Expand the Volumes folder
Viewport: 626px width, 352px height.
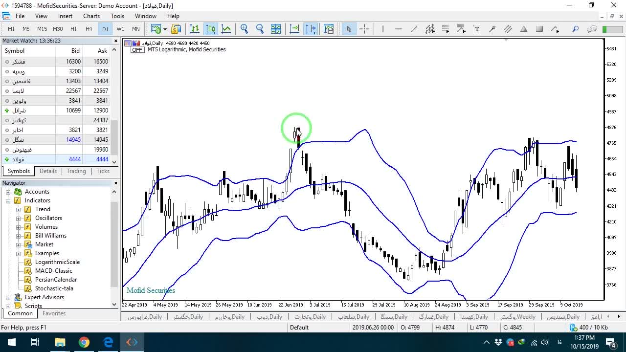click(x=19, y=227)
